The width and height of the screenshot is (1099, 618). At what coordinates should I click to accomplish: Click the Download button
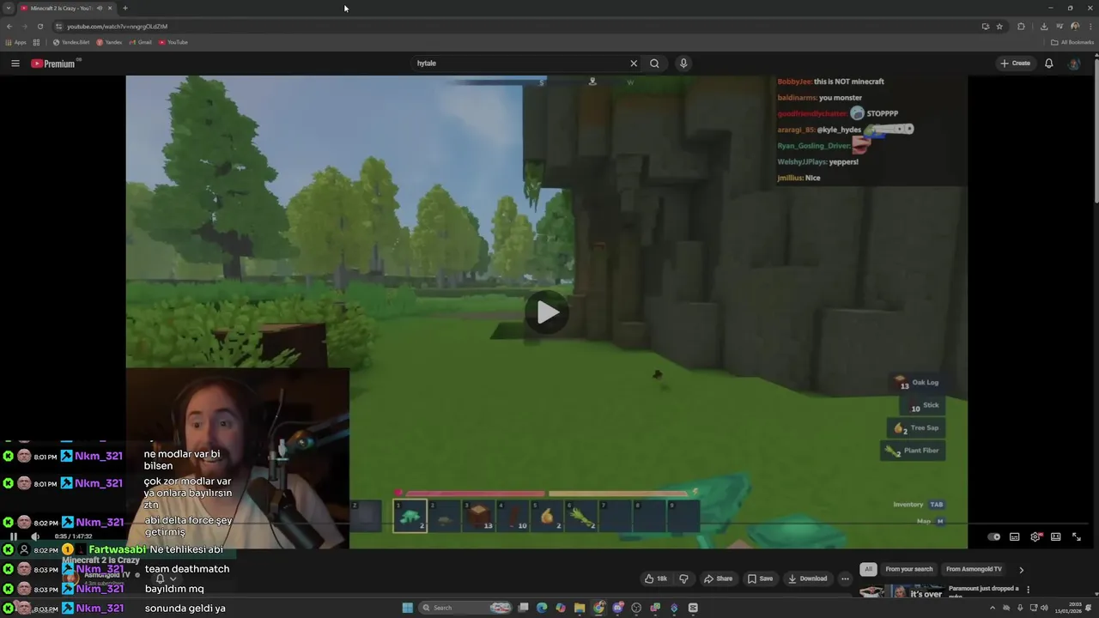tap(807, 579)
